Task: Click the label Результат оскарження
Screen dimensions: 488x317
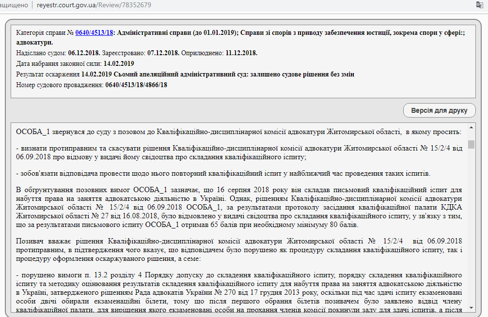Action: (48, 74)
